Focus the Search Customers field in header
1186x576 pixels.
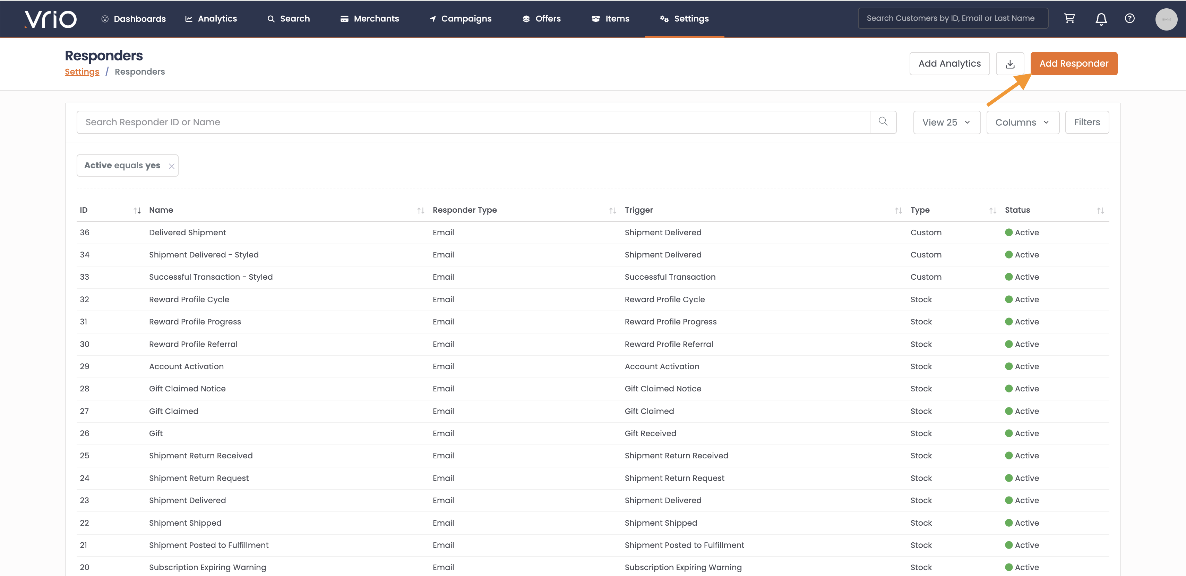pyautogui.click(x=953, y=18)
